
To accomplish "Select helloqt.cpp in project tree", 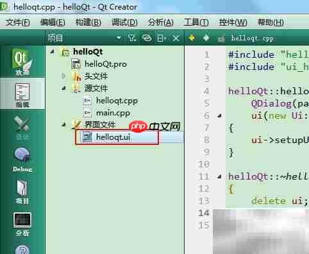I will (x=117, y=101).
